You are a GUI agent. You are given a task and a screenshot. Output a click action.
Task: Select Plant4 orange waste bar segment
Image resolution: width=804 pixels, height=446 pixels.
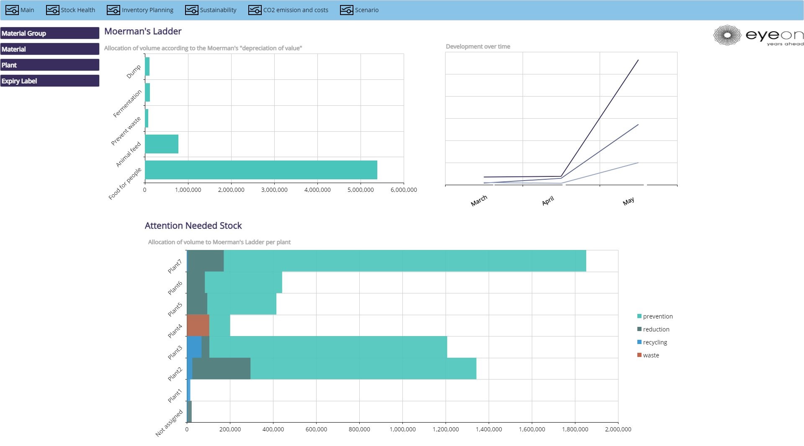pyautogui.click(x=198, y=326)
